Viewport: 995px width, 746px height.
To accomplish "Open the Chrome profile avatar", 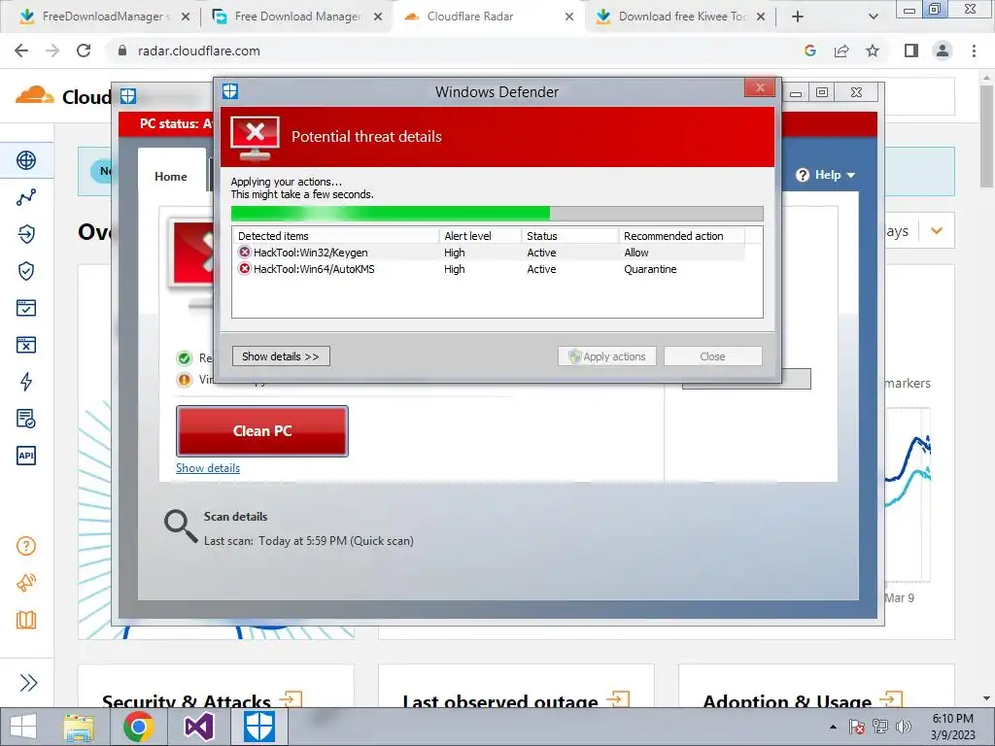I will (x=943, y=51).
